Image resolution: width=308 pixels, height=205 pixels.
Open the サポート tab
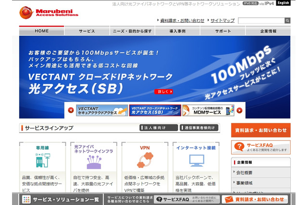223,31
